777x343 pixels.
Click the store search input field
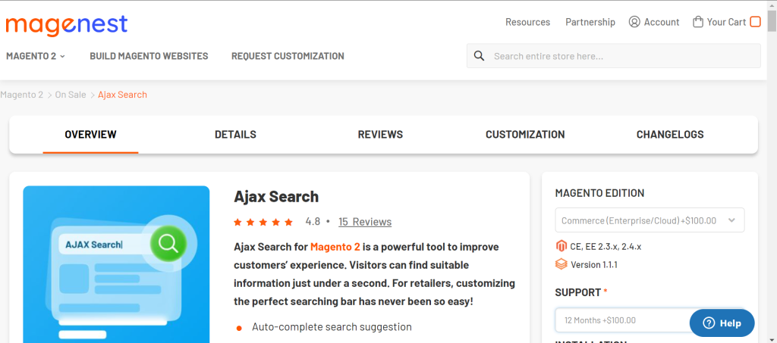(x=622, y=56)
